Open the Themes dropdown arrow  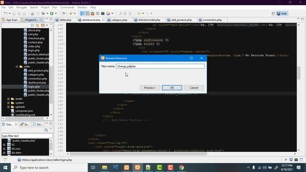112,13
